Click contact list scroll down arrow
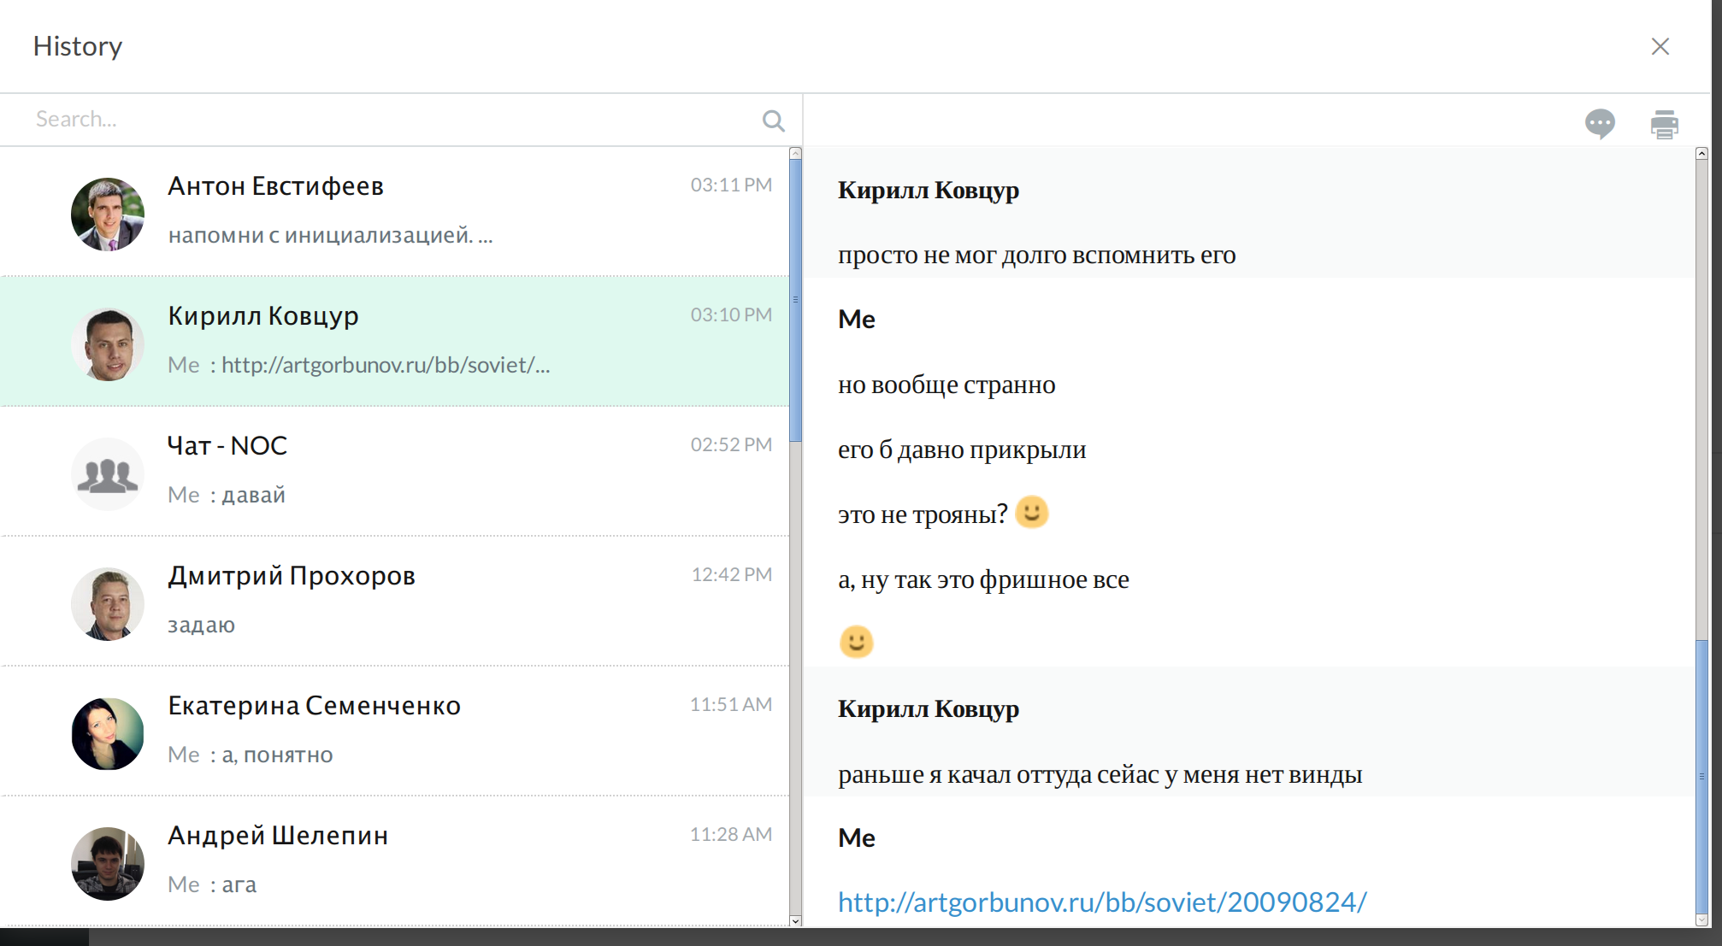Viewport: 1722px width, 946px height. pyautogui.click(x=796, y=920)
